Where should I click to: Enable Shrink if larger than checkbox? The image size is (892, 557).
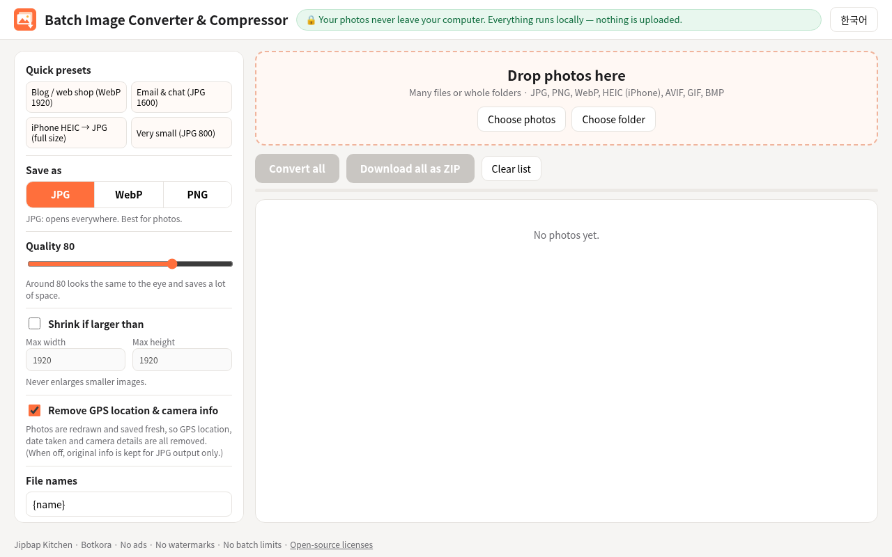click(34, 323)
